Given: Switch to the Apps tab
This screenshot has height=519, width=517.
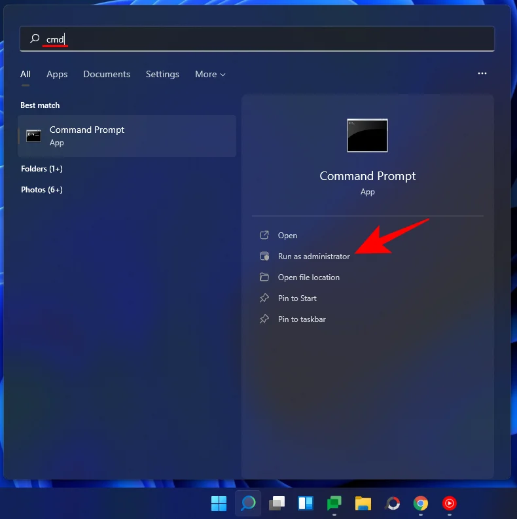Looking at the screenshot, I should tap(57, 74).
